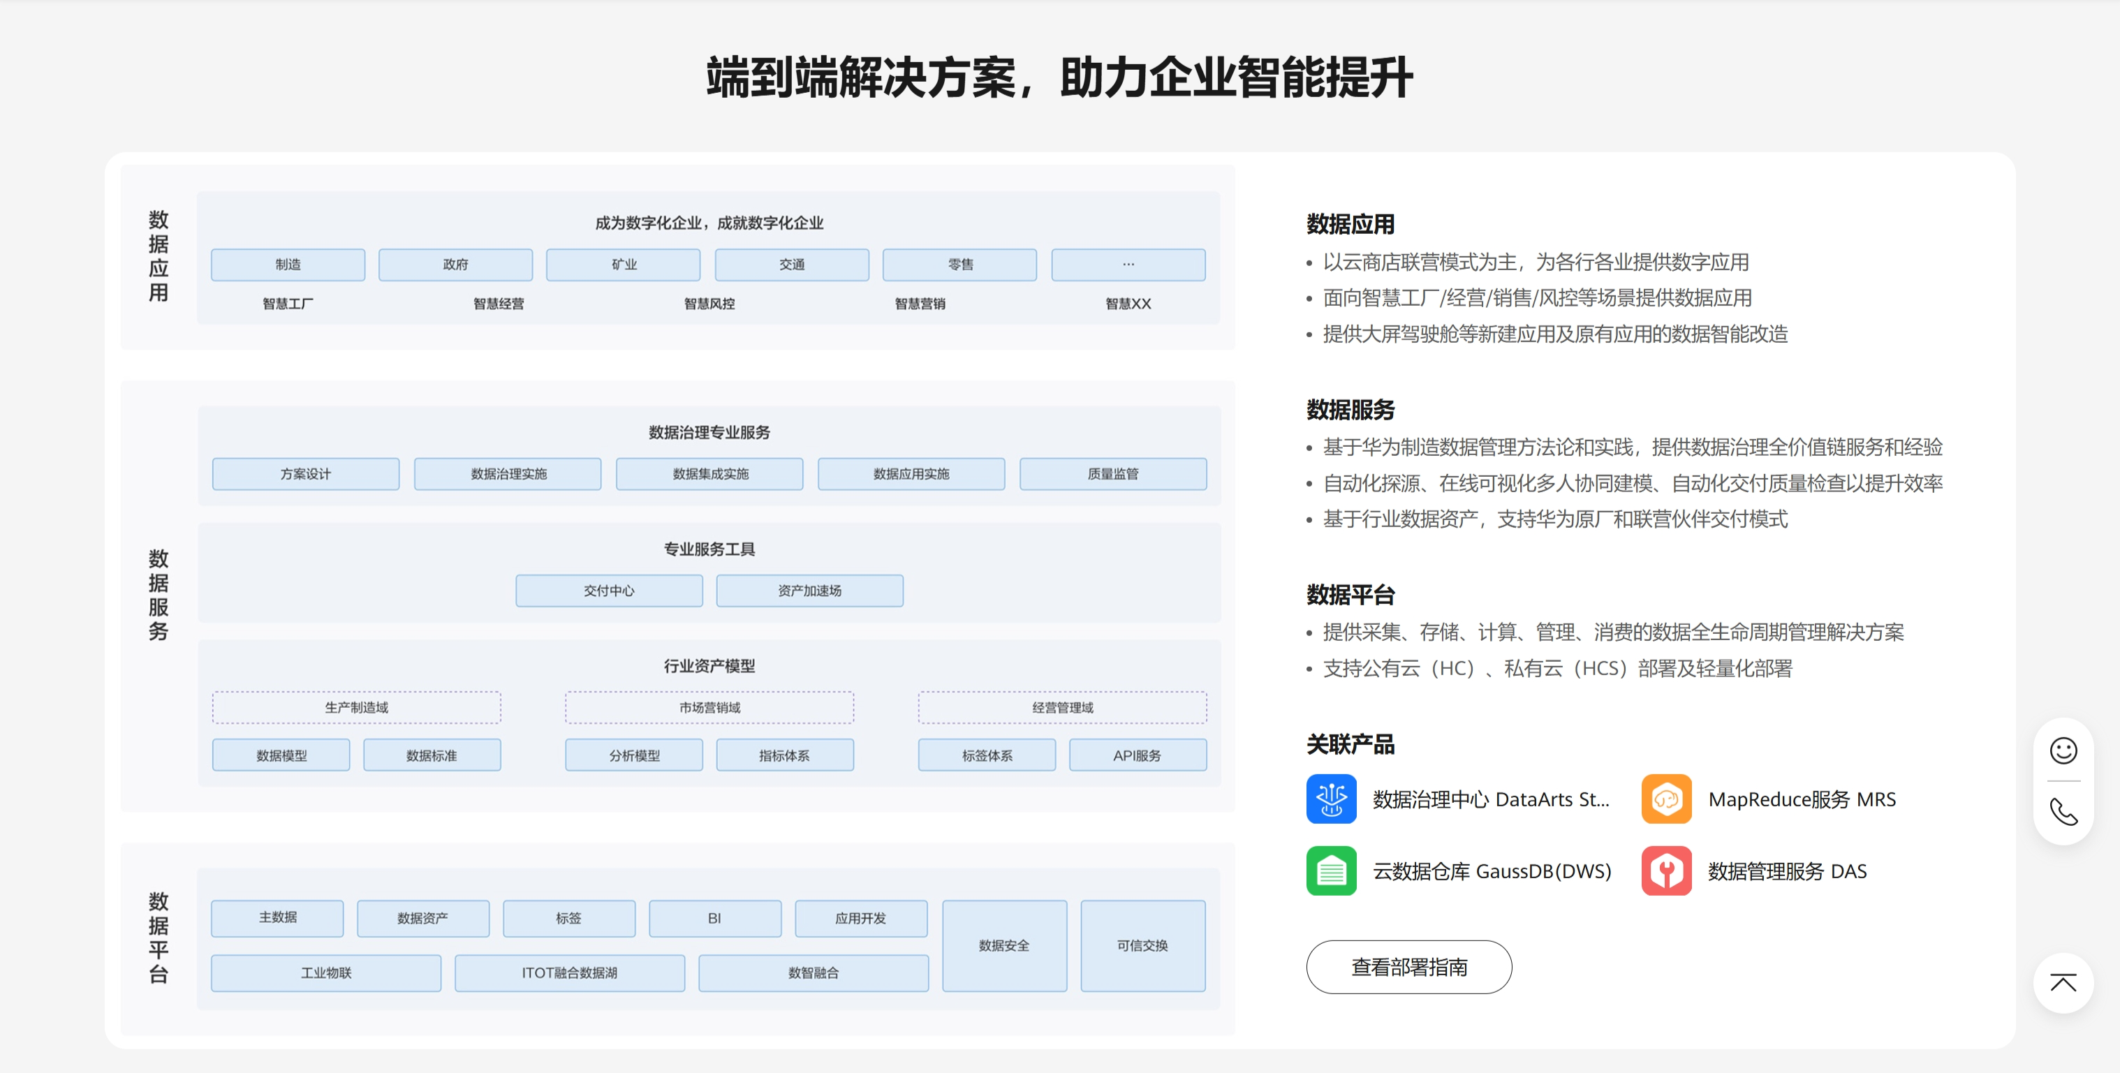The height and width of the screenshot is (1073, 2120).
Task: Click the back-to-top arrow icon
Action: tap(2063, 982)
